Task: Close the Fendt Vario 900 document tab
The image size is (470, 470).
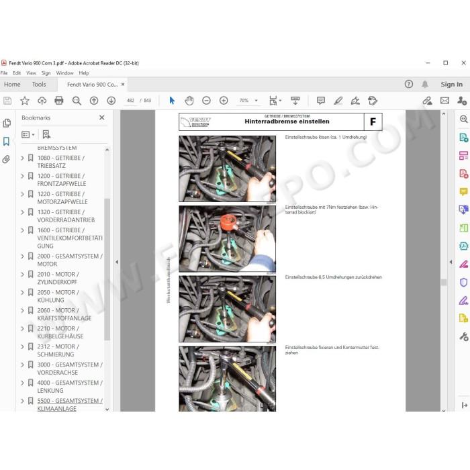Action: coord(123,85)
